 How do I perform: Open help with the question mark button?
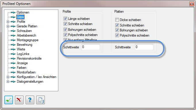click(x=30, y=100)
